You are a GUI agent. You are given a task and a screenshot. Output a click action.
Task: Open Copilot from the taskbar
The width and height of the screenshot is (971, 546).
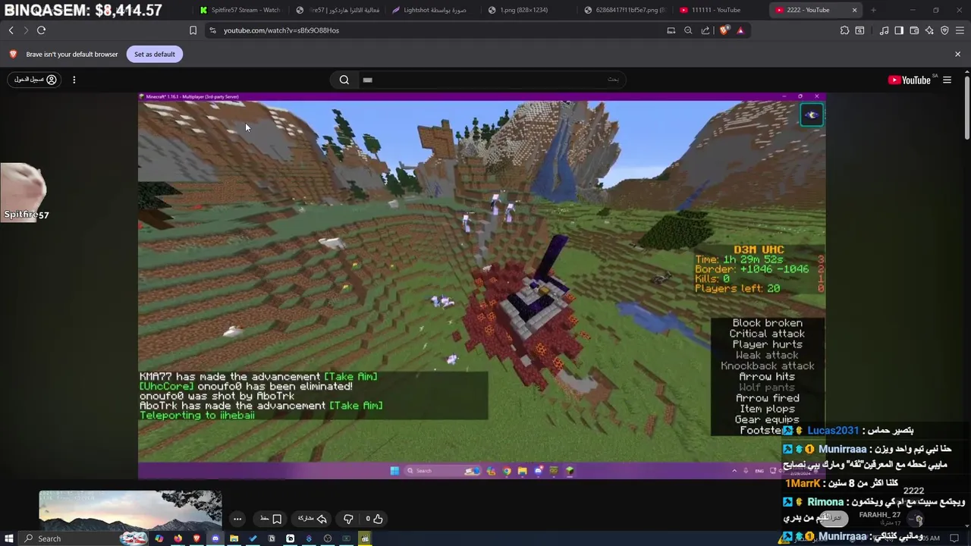[159, 538]
